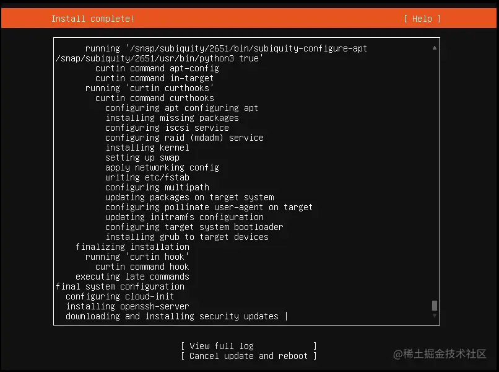Viewport: 499px width, 372px height.
Task: Click the 'configuring cloud-init' log entry
Action: tap(119, 296)
